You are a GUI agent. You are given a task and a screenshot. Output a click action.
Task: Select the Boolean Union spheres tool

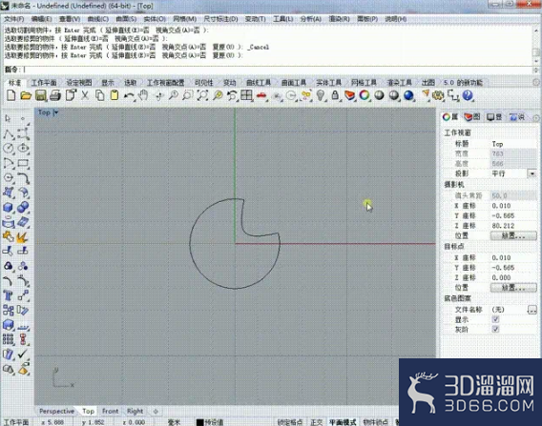23,207
